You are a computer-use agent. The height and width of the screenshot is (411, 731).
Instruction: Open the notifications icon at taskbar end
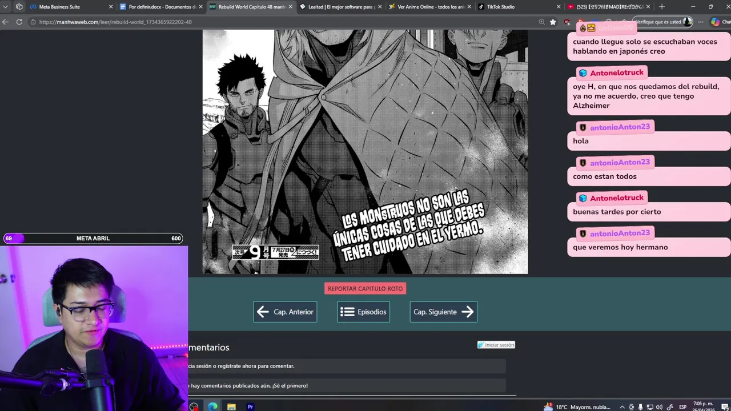(x=724, y=407)
